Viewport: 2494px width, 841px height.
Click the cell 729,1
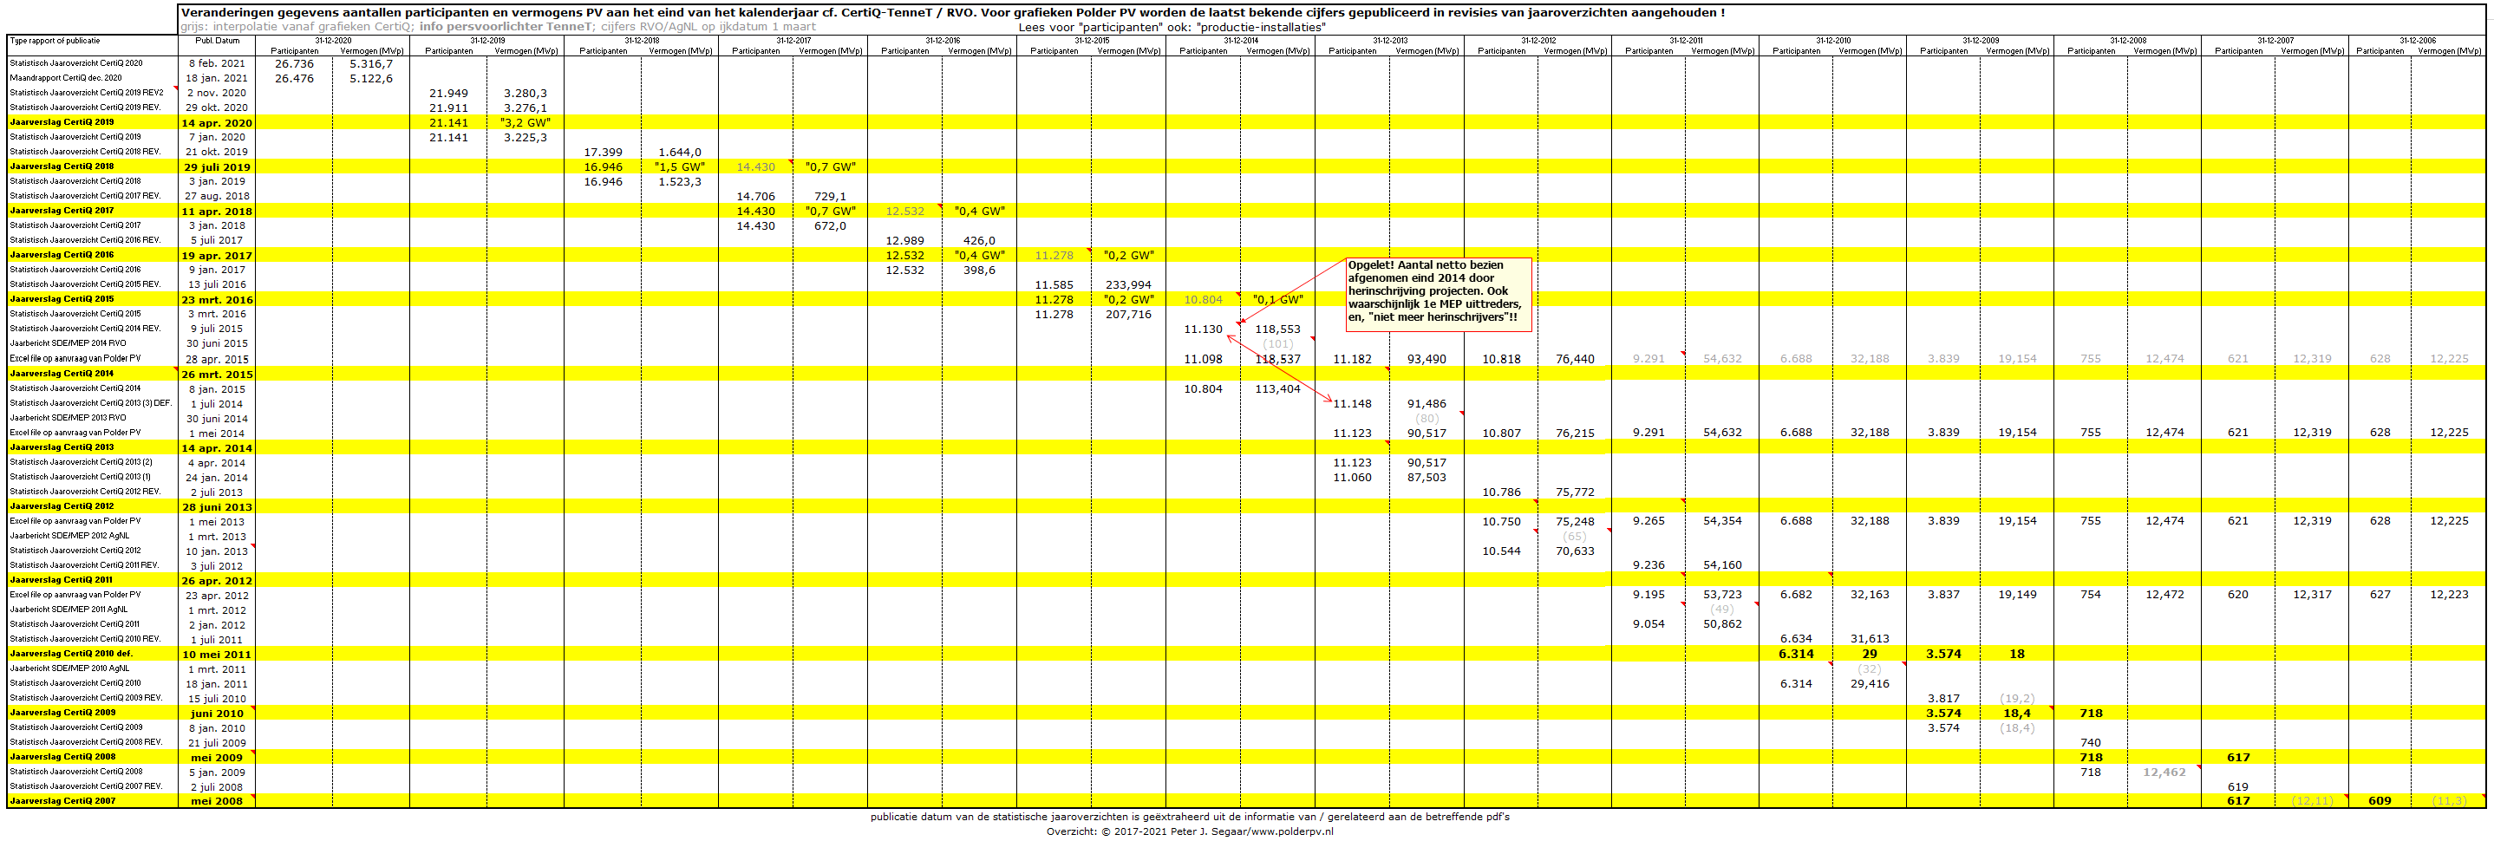(831, 197)
